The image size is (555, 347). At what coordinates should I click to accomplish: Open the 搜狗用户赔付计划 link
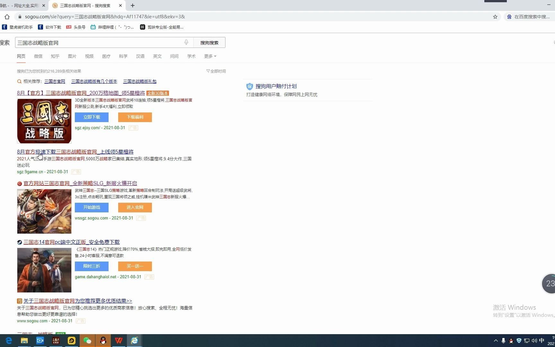click(x=276, y=86)
